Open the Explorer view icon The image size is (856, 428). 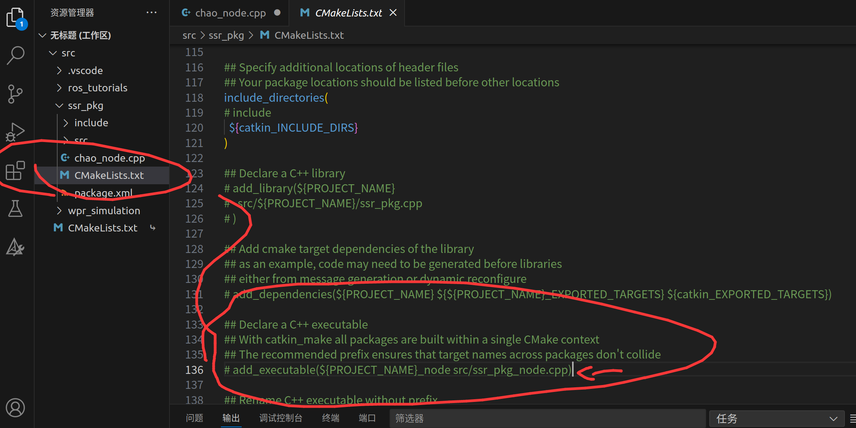(15, 18)
